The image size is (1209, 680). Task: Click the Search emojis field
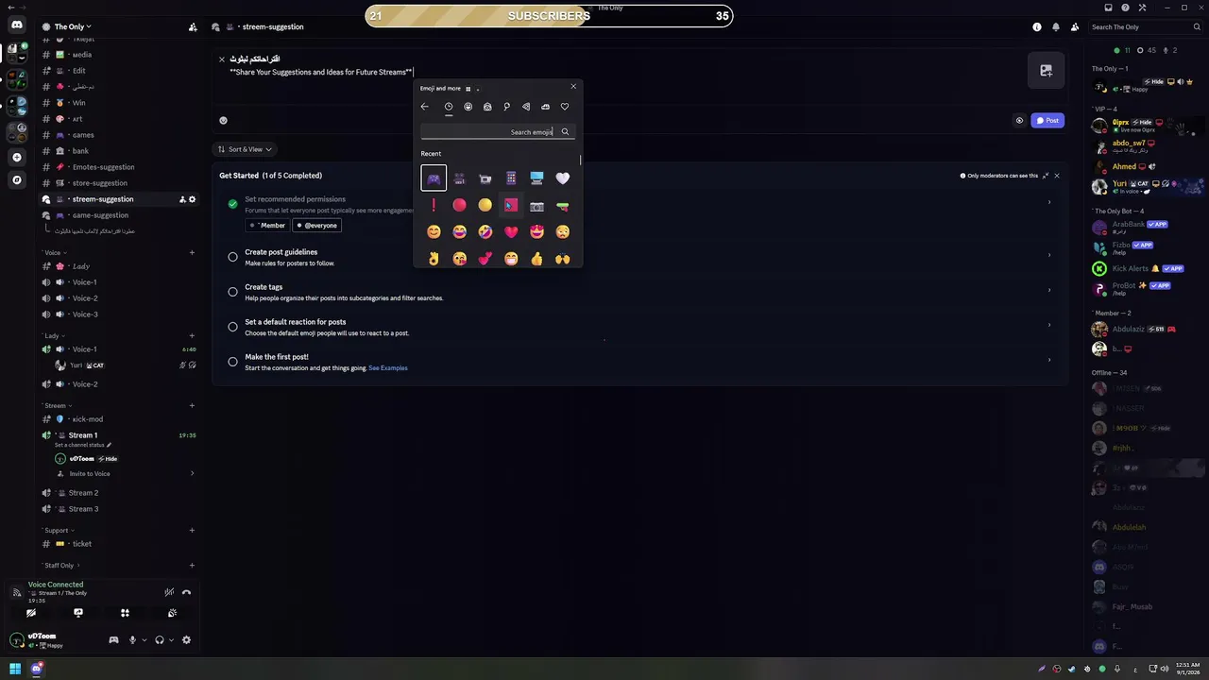[497, 132]
